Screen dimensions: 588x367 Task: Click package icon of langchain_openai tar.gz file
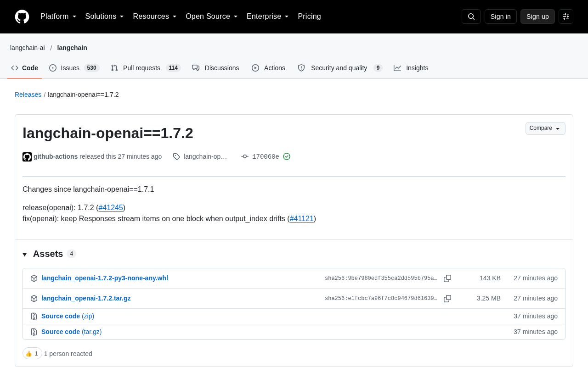[34, 299]
